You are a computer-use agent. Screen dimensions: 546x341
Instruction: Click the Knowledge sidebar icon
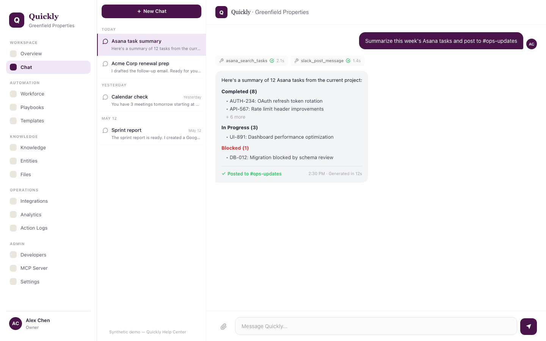coord(13,147)
